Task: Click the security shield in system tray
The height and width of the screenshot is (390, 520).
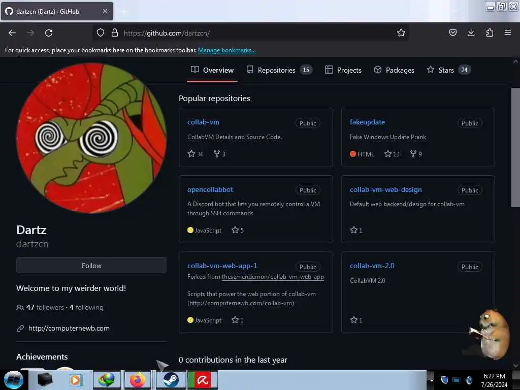Action: (x=444, y=380)
